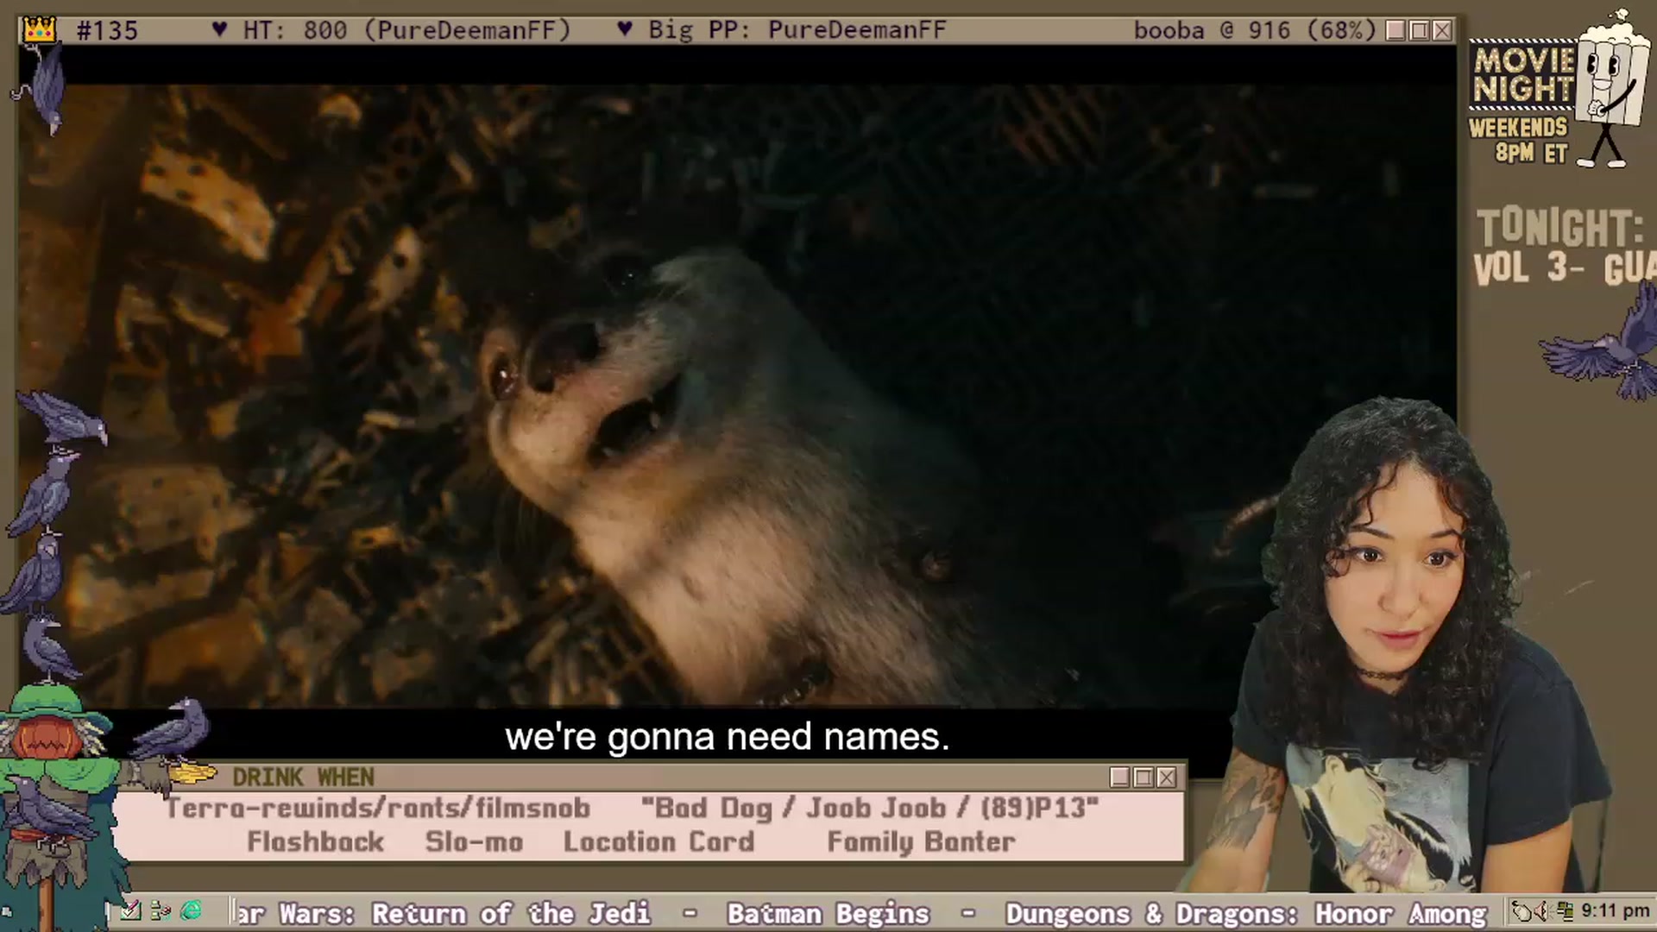Screen dimensions: 1657x932
Task: Click the subtitle "we're gonna need names."
Action: [727, 737]
